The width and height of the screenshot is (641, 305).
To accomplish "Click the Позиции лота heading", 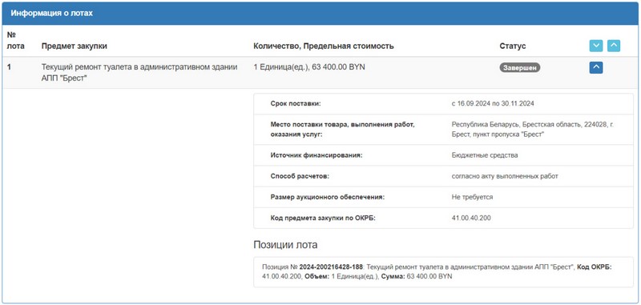I will pos(285,245).
